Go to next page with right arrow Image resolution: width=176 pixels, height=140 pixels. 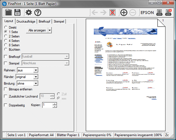[104, 12]
